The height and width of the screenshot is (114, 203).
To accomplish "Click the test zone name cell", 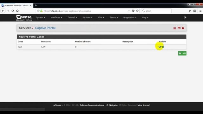I will tap(20, 47).
